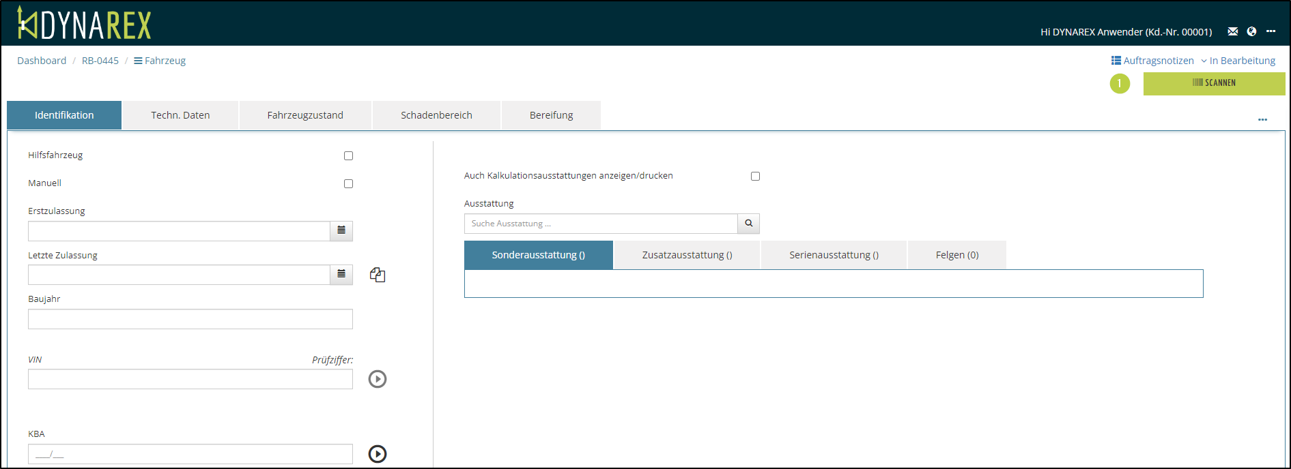Click the play icon next to KBA
The width and height of the screenshot is (1291, 469).
(378, 454)
